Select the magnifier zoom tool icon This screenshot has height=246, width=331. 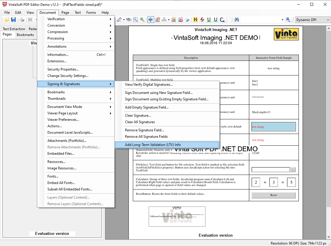pos(142,20)
